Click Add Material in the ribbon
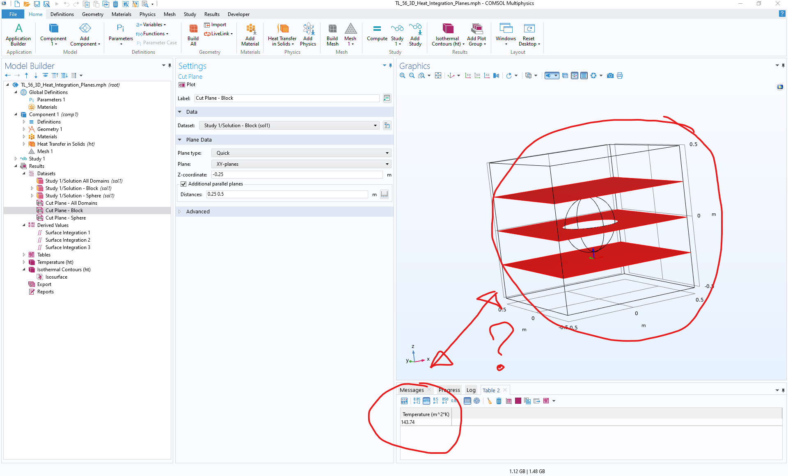This screenshot has width=788, height=476. pyautogui.click(x=250, y=34)
